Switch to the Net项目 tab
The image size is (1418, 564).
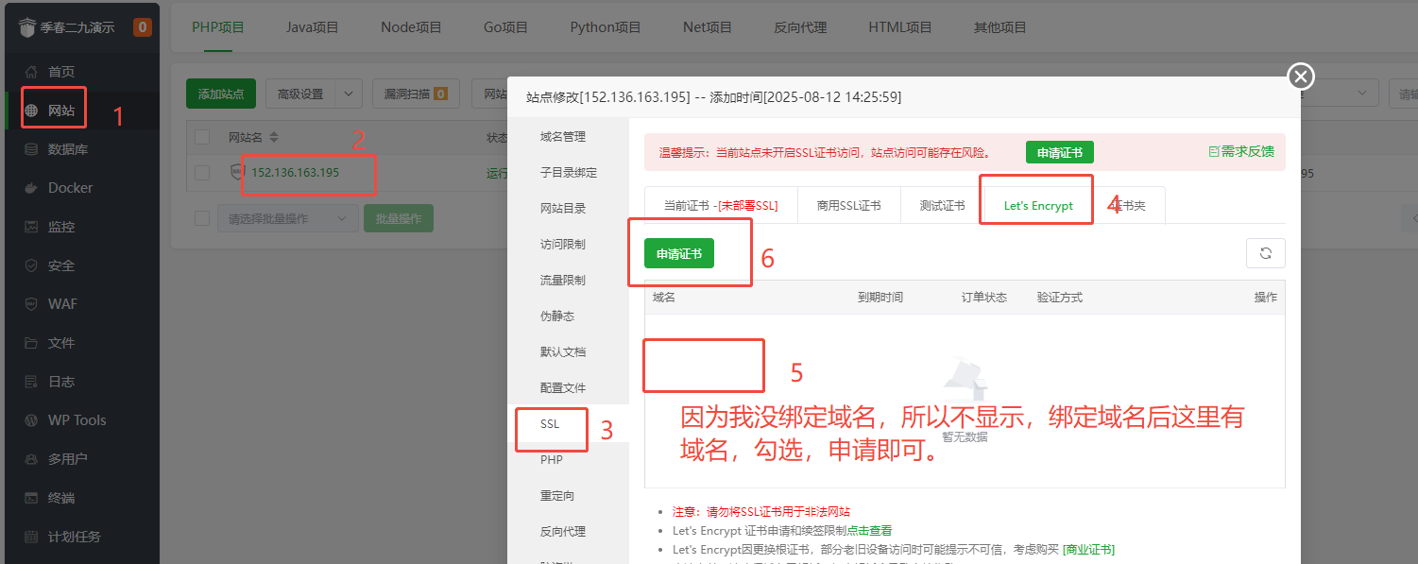[x=708, y=27]
